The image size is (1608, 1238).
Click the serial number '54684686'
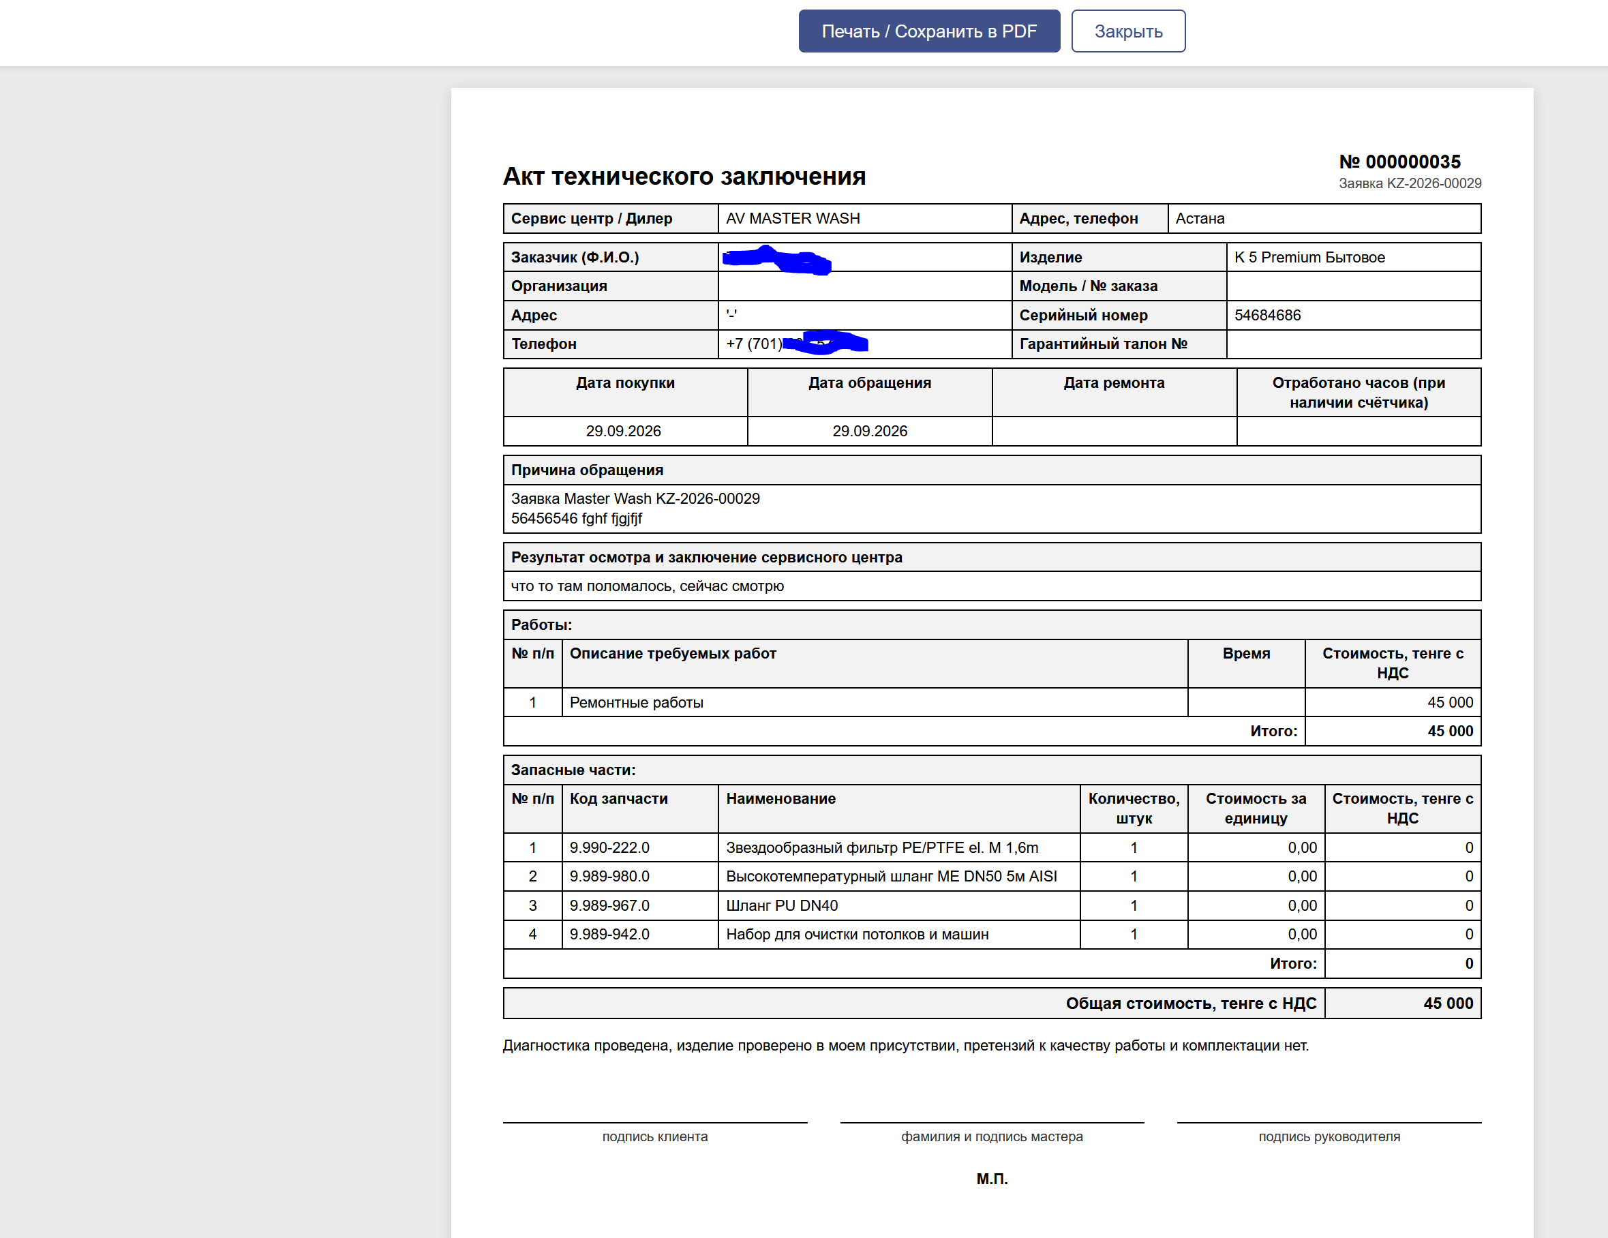1267,315
